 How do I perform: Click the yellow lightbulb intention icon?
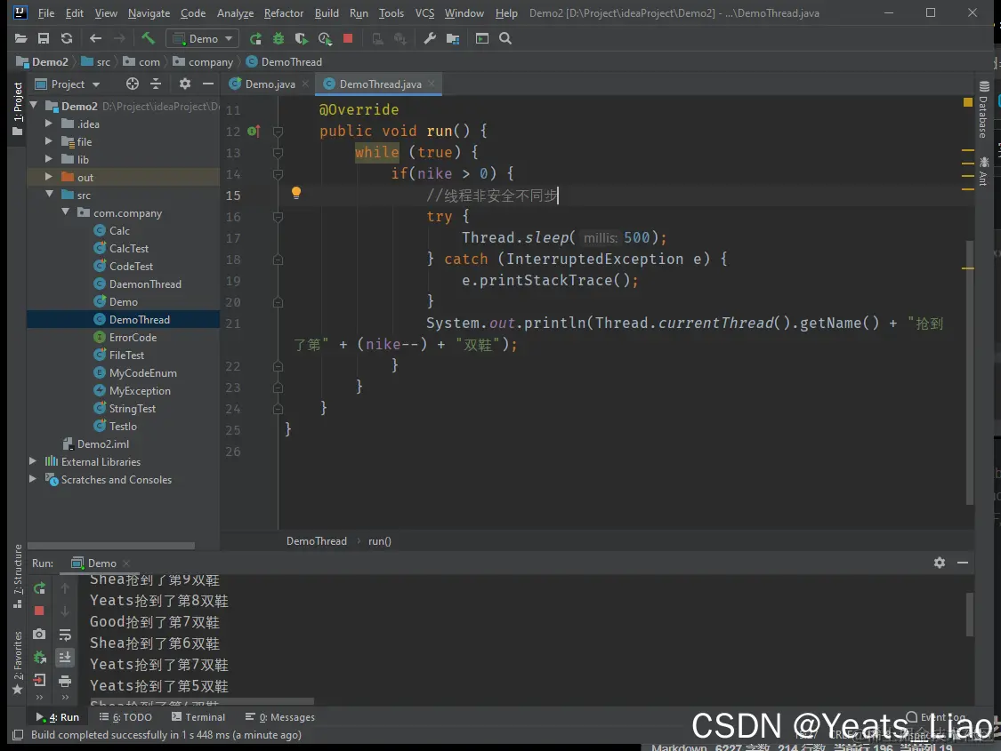click(296, 193)
